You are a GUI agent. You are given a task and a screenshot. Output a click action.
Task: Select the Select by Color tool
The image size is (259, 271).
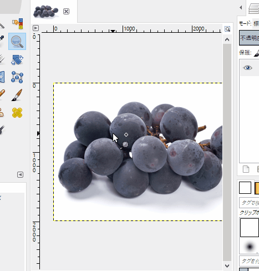18,23
